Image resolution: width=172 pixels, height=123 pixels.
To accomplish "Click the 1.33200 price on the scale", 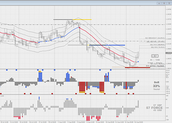I will [169, 24].
